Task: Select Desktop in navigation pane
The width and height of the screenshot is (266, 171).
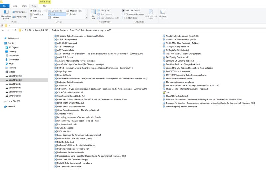Action: click(x=11, y=52)
